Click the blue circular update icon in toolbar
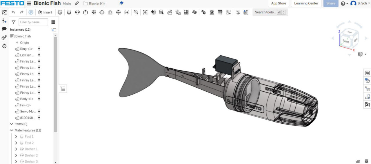371x164 pixels. point(31,12)
